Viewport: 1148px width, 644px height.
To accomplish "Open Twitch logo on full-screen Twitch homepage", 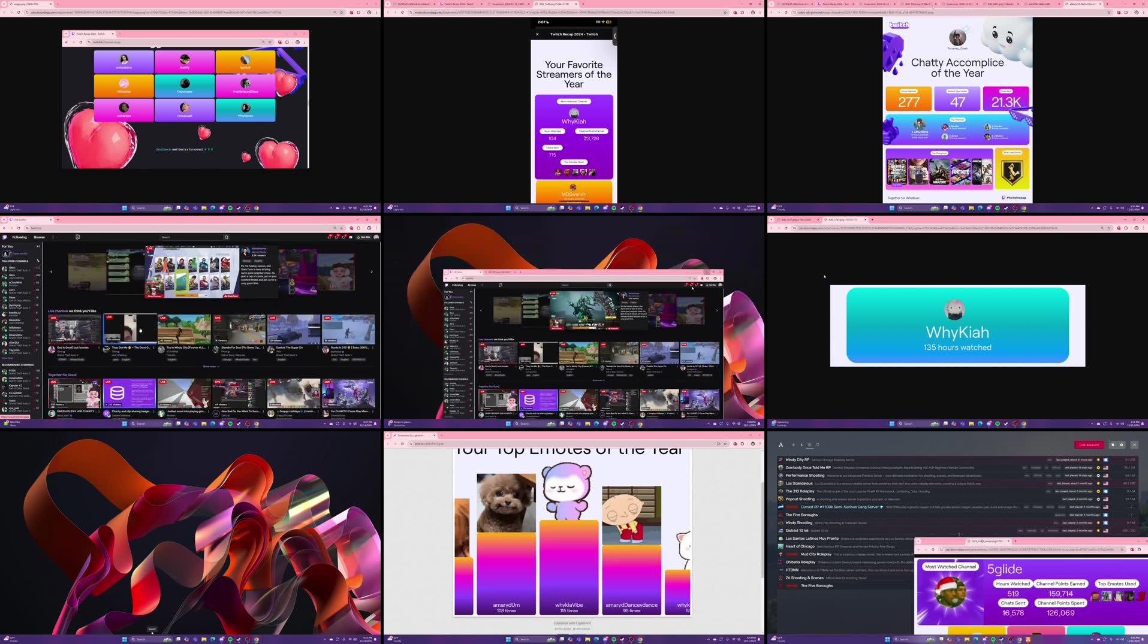I will click(x=5, y=237).
